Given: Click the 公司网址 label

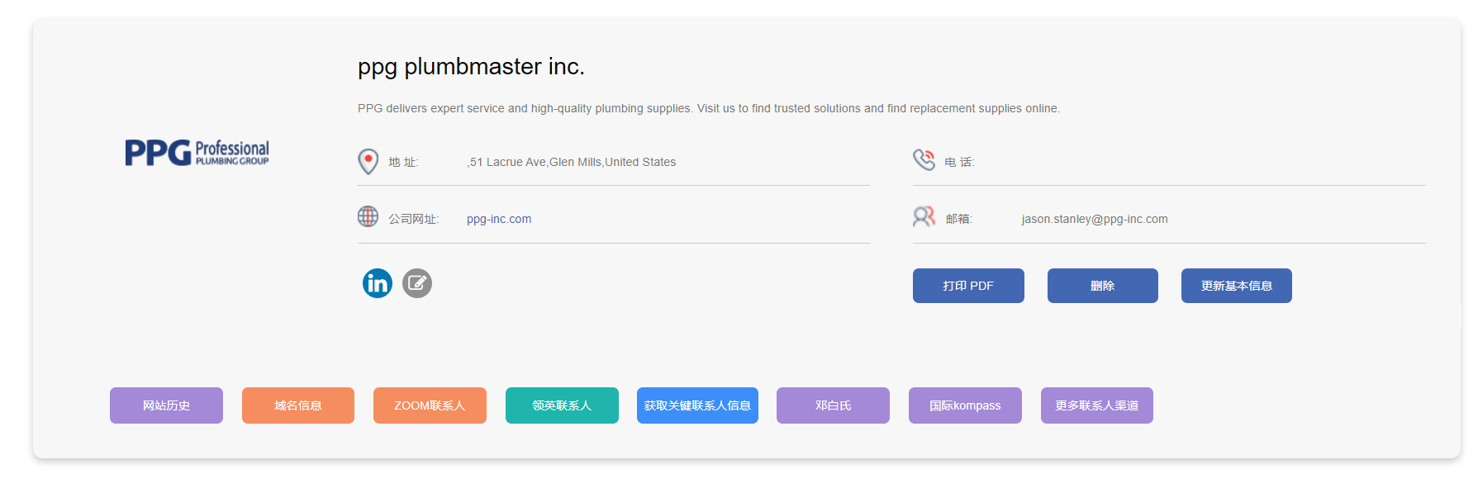Looking at the screenshot, I should (413, 219).
